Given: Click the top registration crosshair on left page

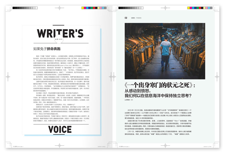Looking at the screenshot, I should [59, 8].
